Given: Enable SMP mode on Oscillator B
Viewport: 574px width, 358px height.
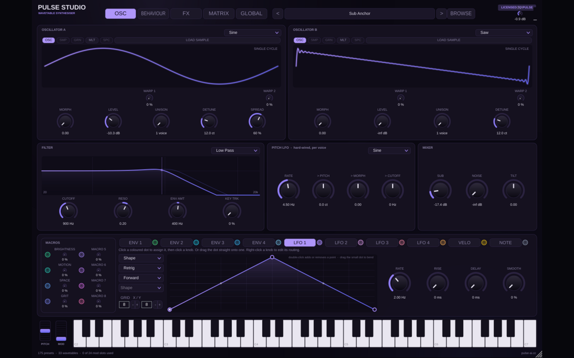Looking at the screenshot, I should coord(314,40).
